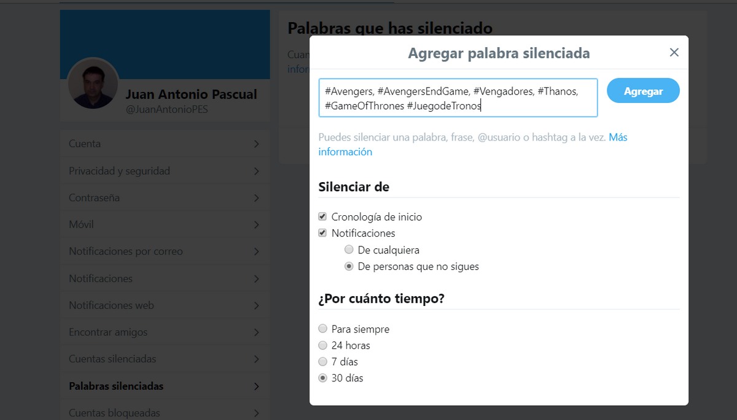Screen dimensions: 737x420
Task: Open the Juan Antonio Pascual profile name
Action: (x=191, y=94)
